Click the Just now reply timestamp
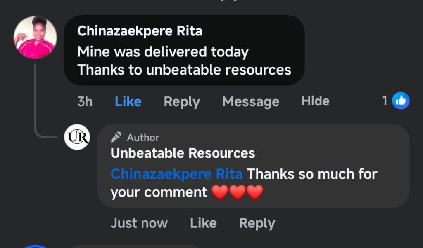This screenshot has height=248, width=423. (x=139, y=223)
